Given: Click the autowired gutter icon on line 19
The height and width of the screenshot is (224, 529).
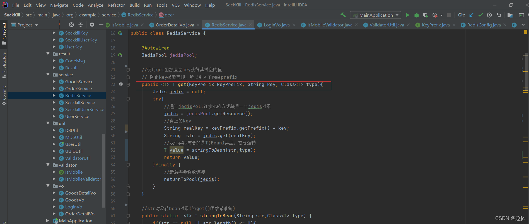Looking at the screenshot, I should (120, 55).
